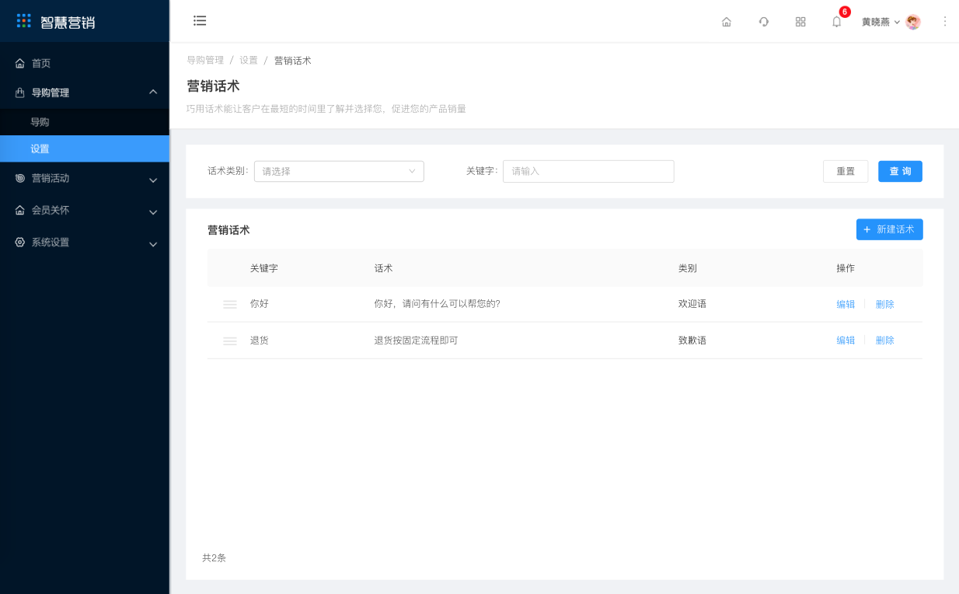
Task: Expand the 系统设置 menu chevron
Action: pyautogui.click(x=153, y=243)
